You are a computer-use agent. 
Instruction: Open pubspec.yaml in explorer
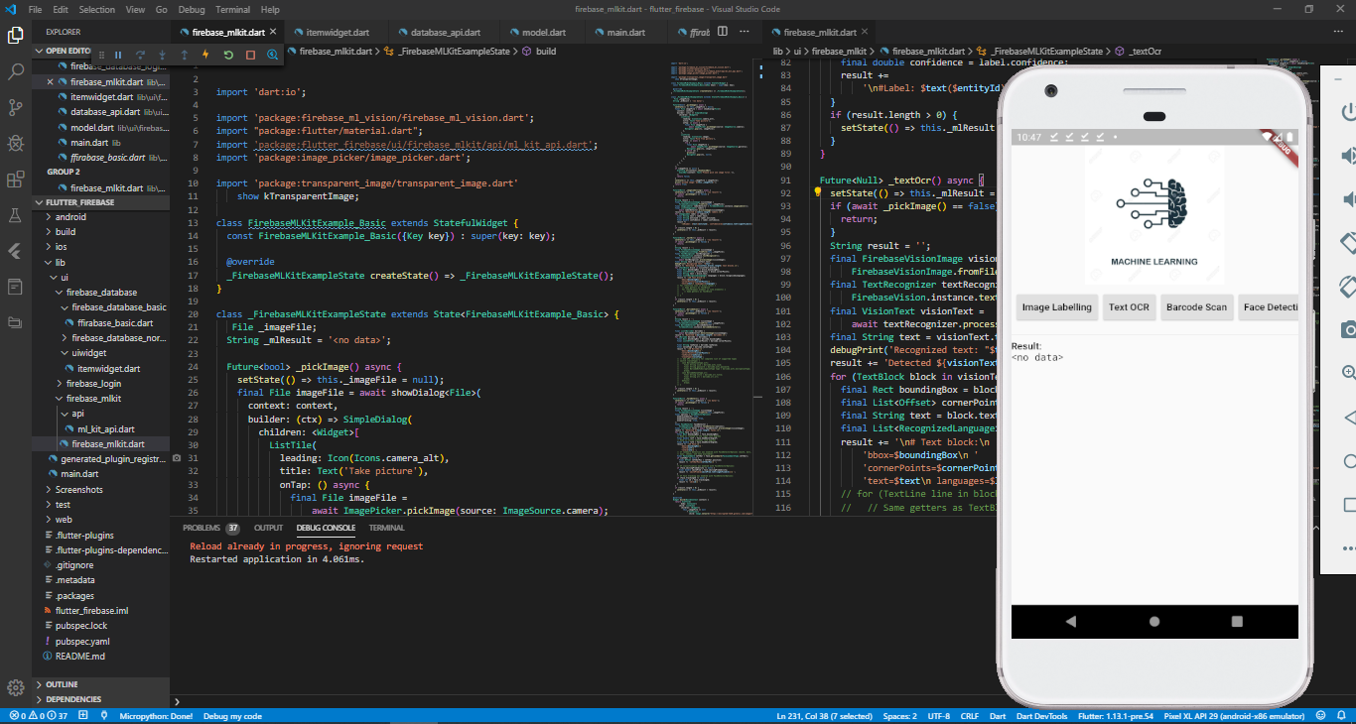[x=82, y=642]
